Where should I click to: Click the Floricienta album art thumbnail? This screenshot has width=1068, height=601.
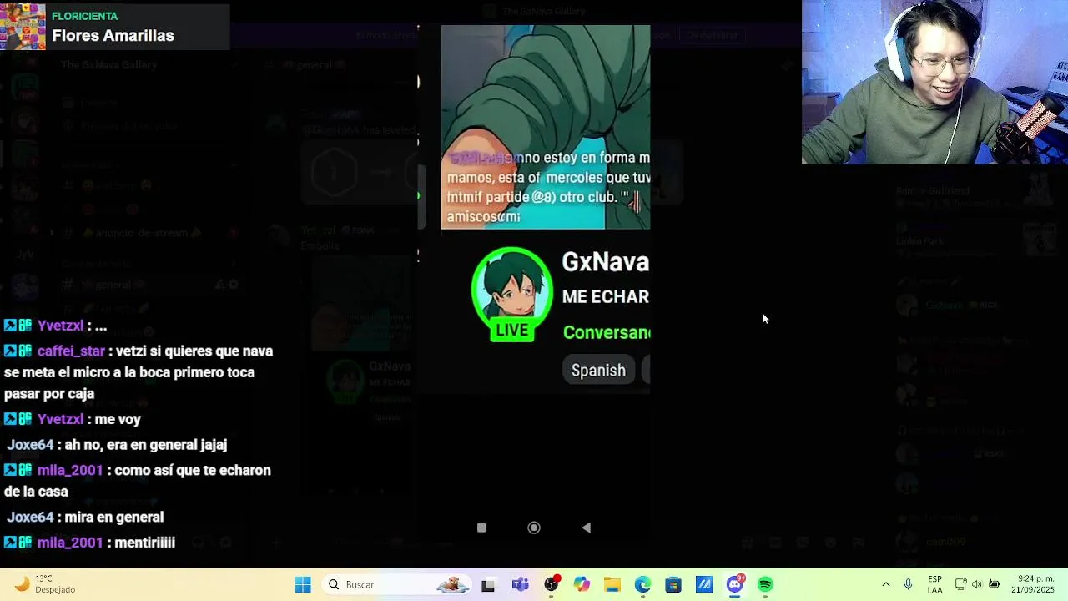point(23,26)
